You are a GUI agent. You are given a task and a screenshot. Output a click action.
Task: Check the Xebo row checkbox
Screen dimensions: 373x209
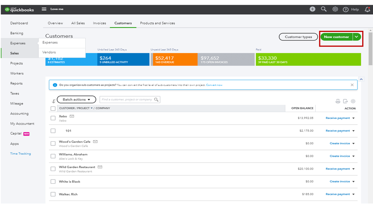[53, 118]
